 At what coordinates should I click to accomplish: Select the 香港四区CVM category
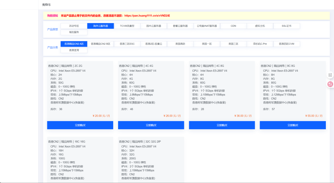pos(286,44)
